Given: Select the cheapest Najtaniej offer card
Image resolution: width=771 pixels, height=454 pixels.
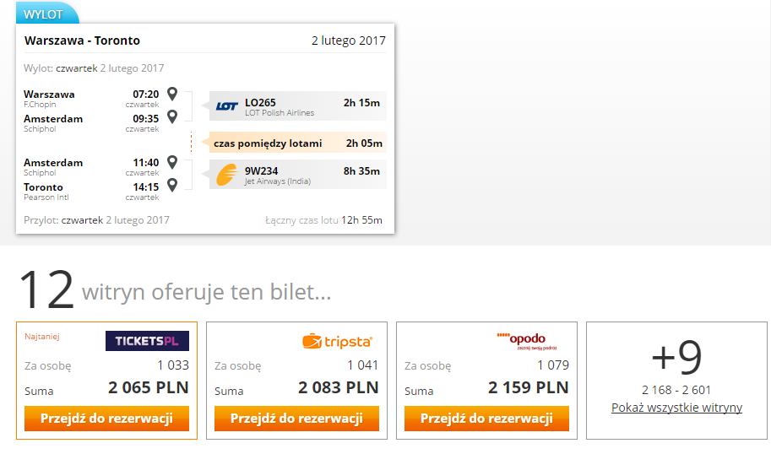Looking at the screenshot, I should pyautogui.click(x=106, y=381).
